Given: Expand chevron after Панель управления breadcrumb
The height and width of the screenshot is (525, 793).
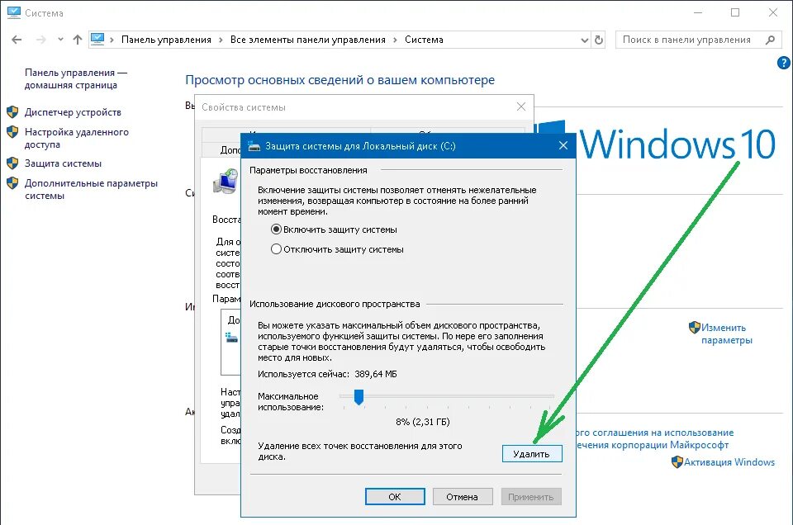Looking at the screenshot, I should [x=221, y=40].
